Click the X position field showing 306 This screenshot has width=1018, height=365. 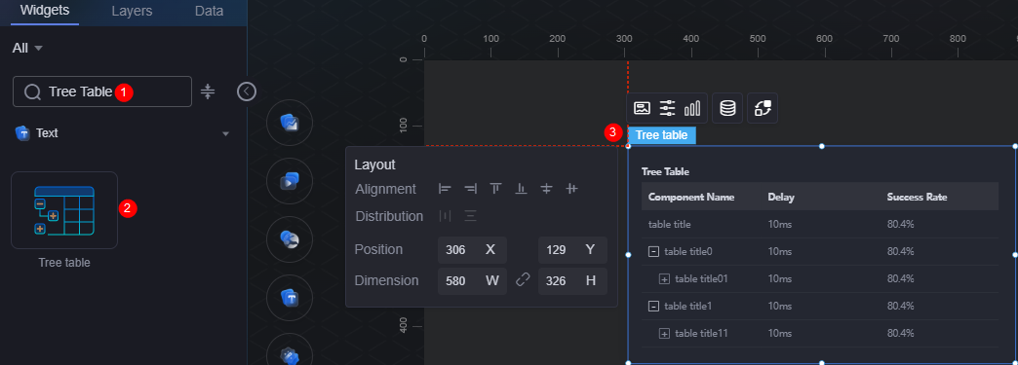point(472,249)
